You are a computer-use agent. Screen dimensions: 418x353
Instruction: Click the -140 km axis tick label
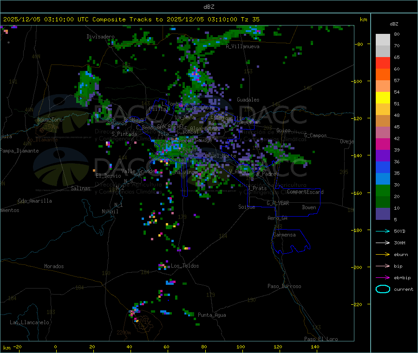[357, 155]
